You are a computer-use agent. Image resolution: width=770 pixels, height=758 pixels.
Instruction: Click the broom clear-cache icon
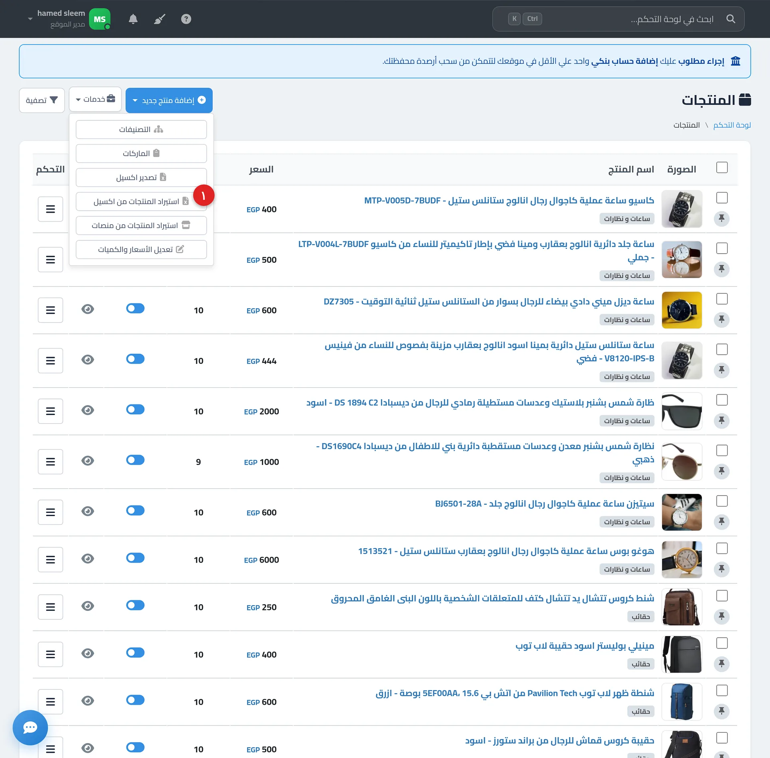click(160, 19)
